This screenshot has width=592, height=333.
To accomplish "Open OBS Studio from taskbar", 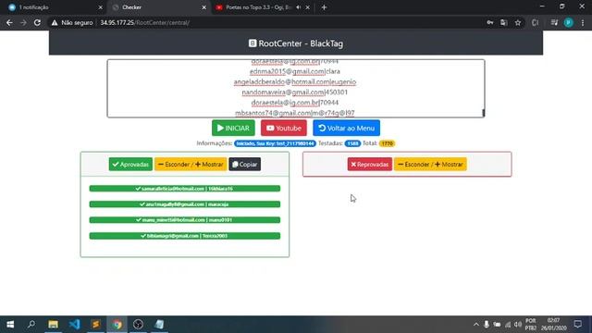I will pyautogui.click(x=138, y=325).
